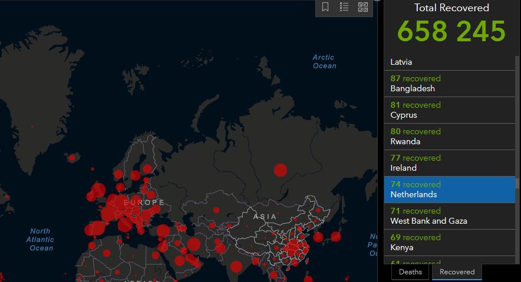
Task: Click the North Atlantic Ocean map label
Action: [x=40, y=240]
